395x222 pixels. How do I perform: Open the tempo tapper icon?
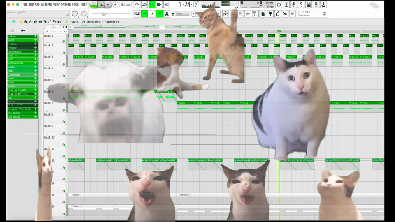(278, 14)
